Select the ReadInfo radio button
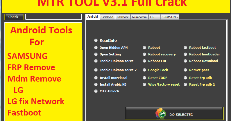Viewport: 231px width, 121px height. point(96,40)
